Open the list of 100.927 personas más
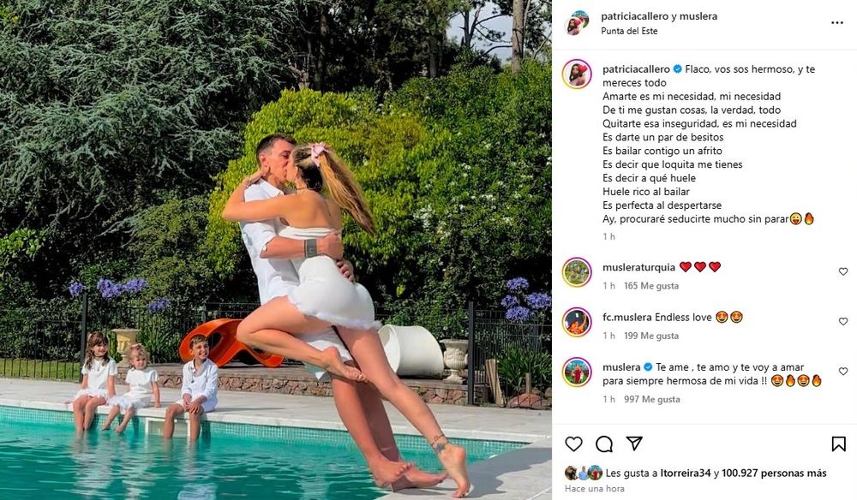Image resolution: width=857 pixels, height=500 pixels. [x=775, y=473]
